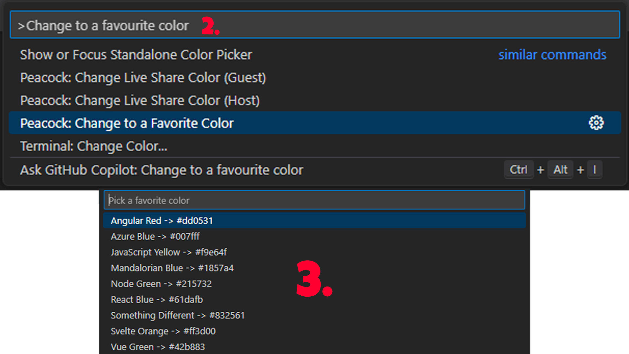Select Svelte Orange color

click(x=163, y=331)
